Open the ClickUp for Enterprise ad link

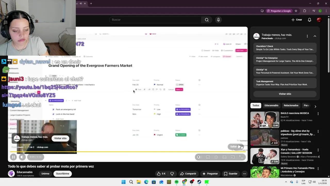click(285, 60)
